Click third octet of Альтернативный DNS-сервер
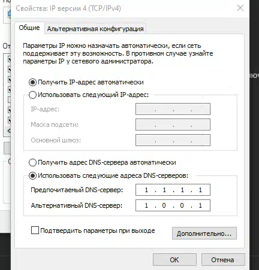 coord(182,205)
